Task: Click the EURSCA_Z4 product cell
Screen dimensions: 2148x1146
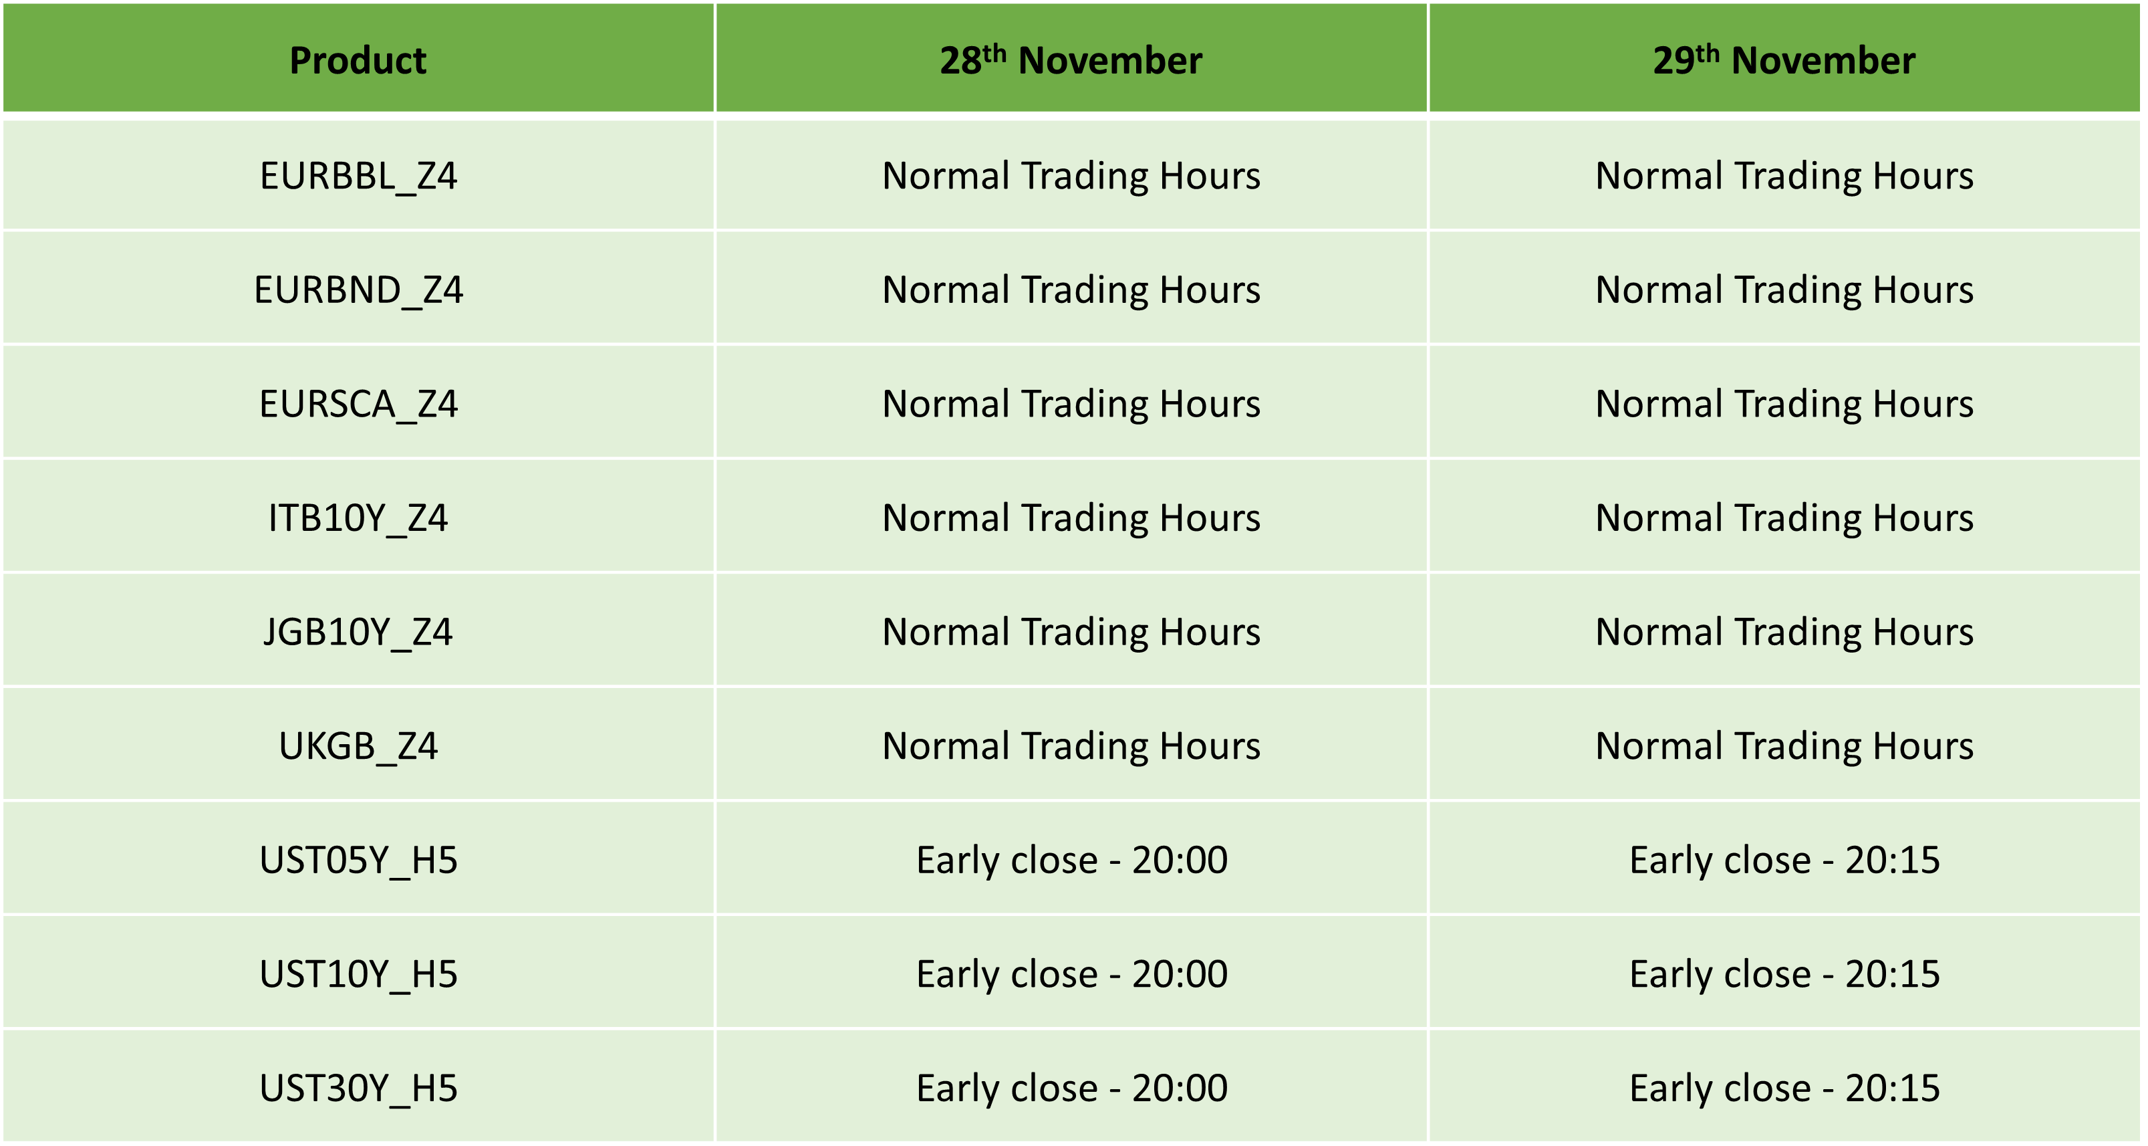Action: (x=358, y=404)
